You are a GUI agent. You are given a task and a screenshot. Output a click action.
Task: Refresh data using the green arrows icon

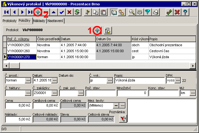coord(76,12)
